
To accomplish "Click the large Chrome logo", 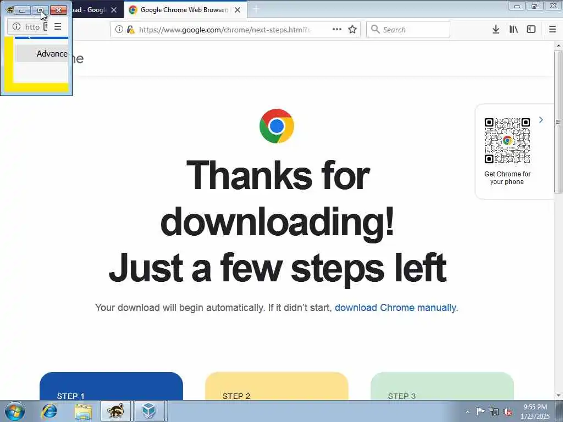I will tap(277, 126).
